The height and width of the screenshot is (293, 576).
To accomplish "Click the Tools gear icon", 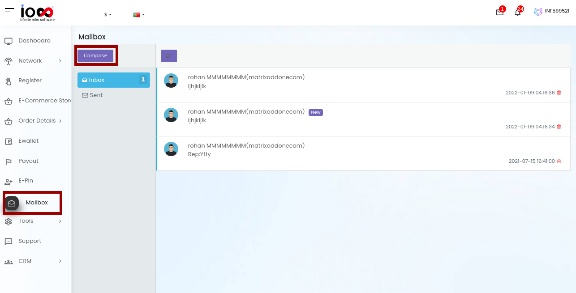I will (x=9, y=221).
